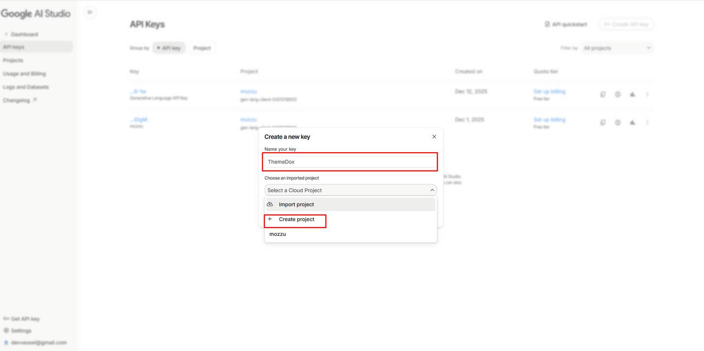Click the Dec 1, 2025 date cell
704x351 pixels.
[x=469, y=120]
